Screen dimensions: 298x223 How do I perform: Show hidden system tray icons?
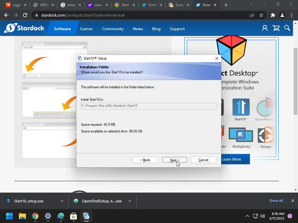tap(247, 216)
